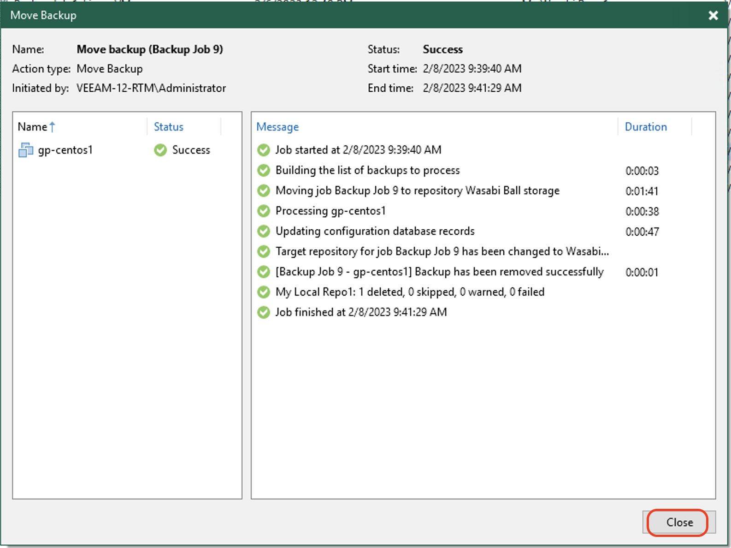Image resolution: width=731 pixels, height=548 pixels.
Task: Close dialog with title bar X
Action: [713, 16]
